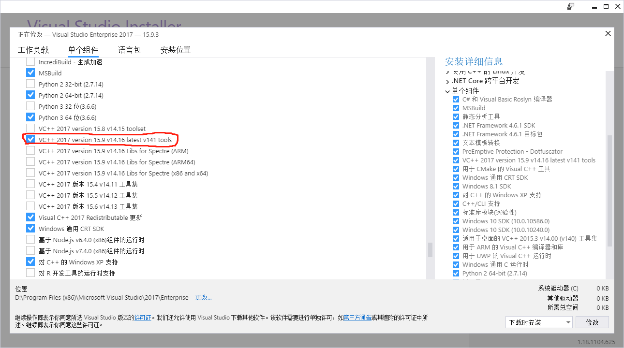The image size is (624, 348).
Task: Enable the IncrediBuild - 生成加速 component
Action: [30, 61]
